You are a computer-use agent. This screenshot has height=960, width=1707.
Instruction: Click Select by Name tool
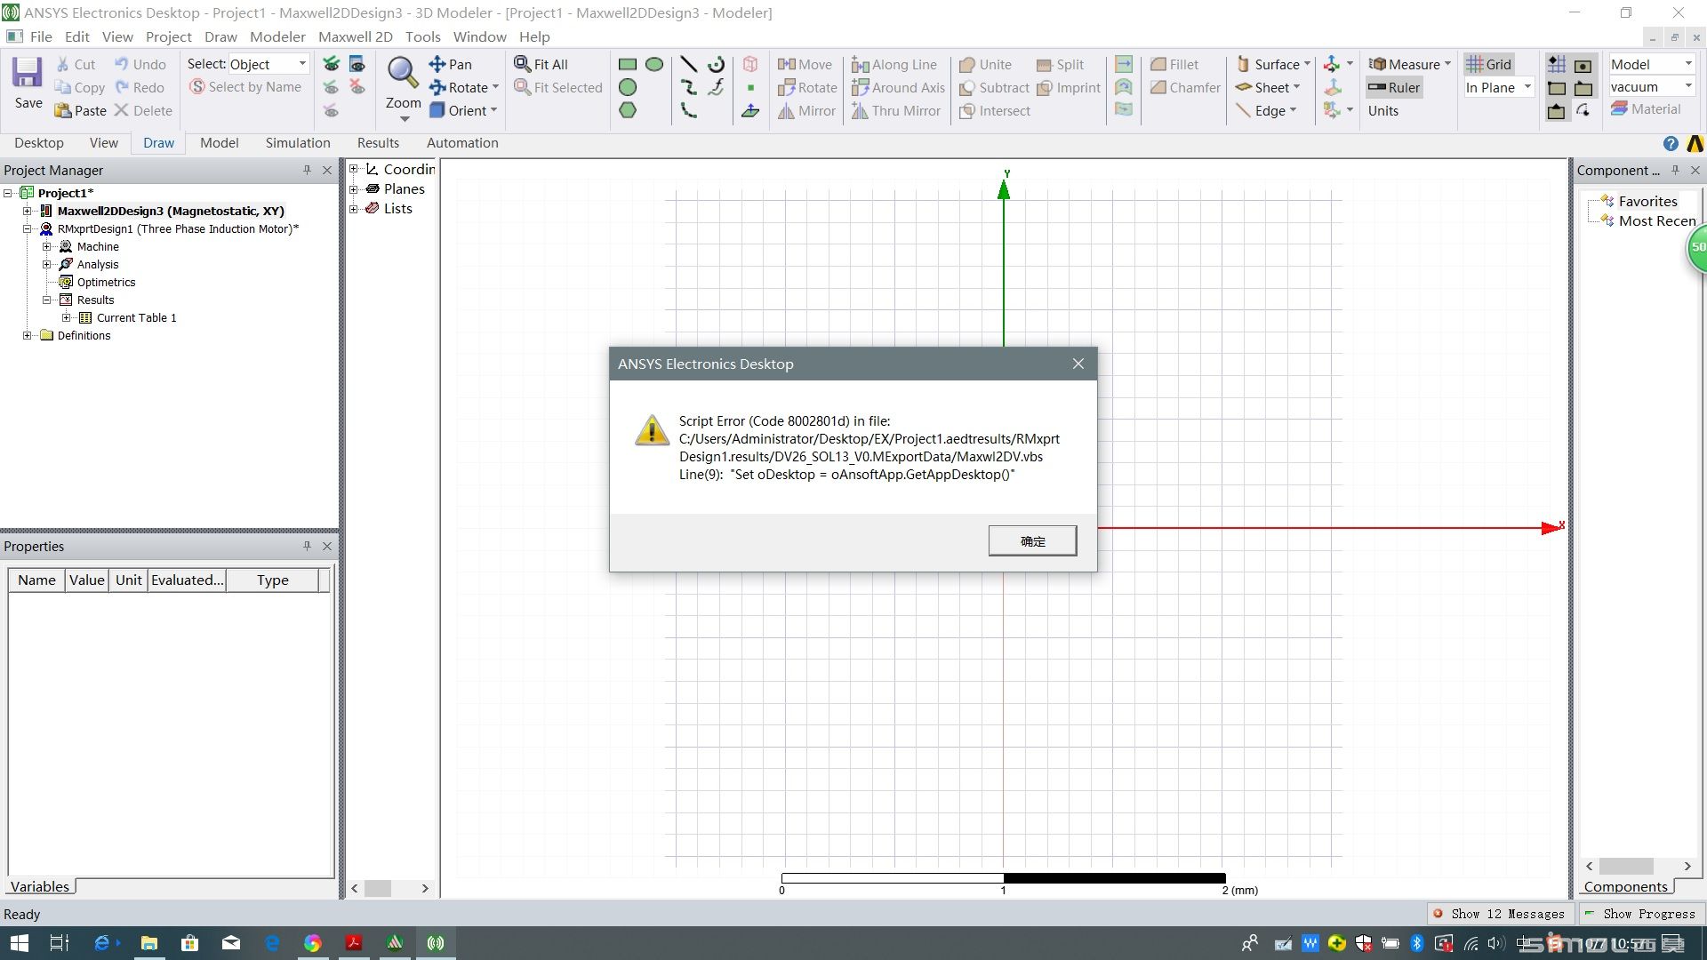tap(244, 86)
